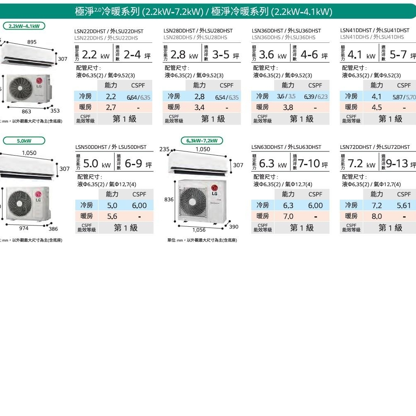The height and width of the screenshot is (416, 416).
Task: Click the 2.2 kW rated capacity value
Action: pos(96,55)
